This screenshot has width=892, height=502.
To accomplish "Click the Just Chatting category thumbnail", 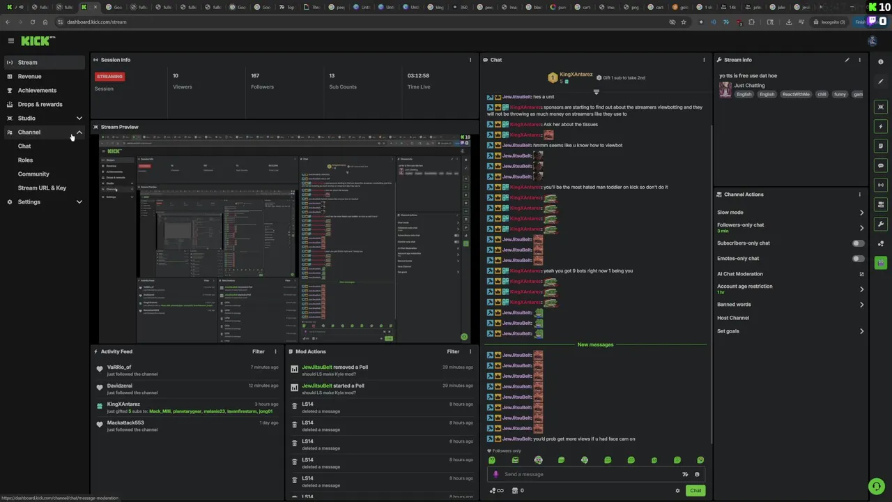I will tap(725, 89).
